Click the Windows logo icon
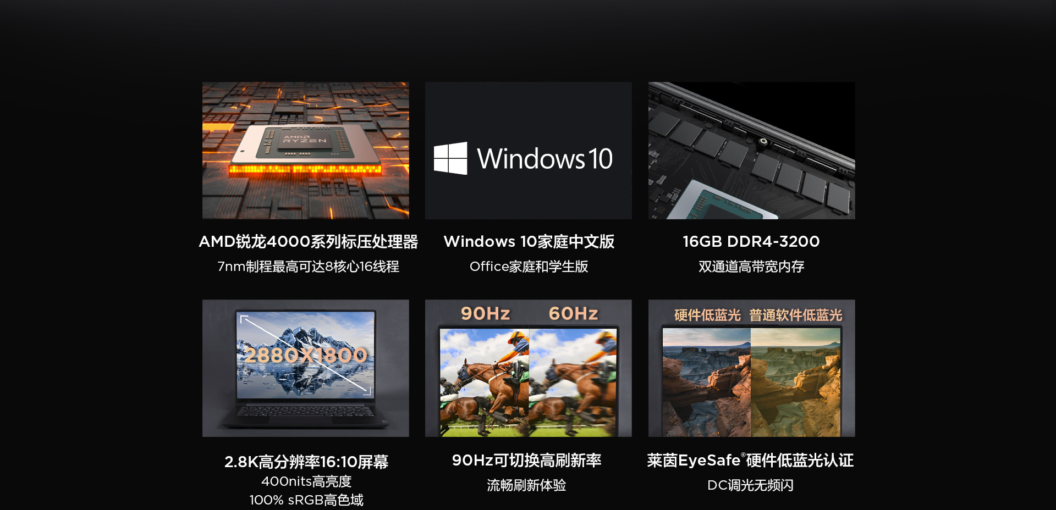The width and height of the screenshot is (1056, 510). point(450,158)
